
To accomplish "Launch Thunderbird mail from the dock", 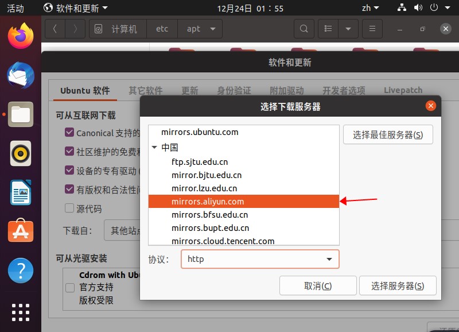I will [x=21, y=75].
